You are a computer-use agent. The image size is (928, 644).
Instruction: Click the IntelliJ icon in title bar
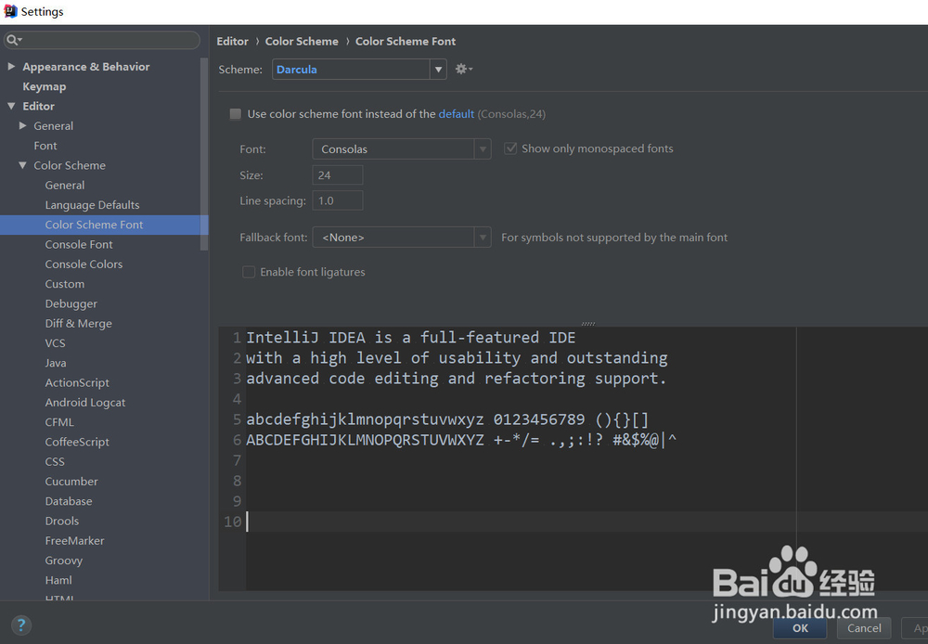click(10, 11)
